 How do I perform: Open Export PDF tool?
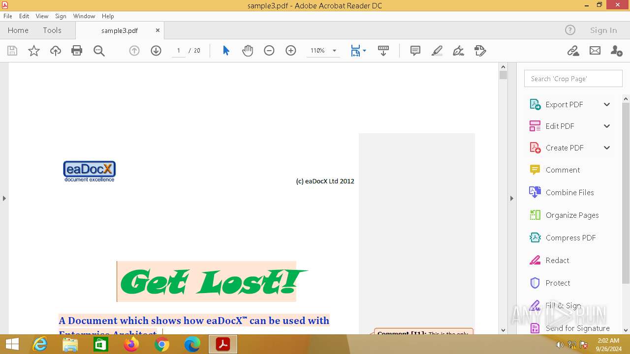coord(564,105)
